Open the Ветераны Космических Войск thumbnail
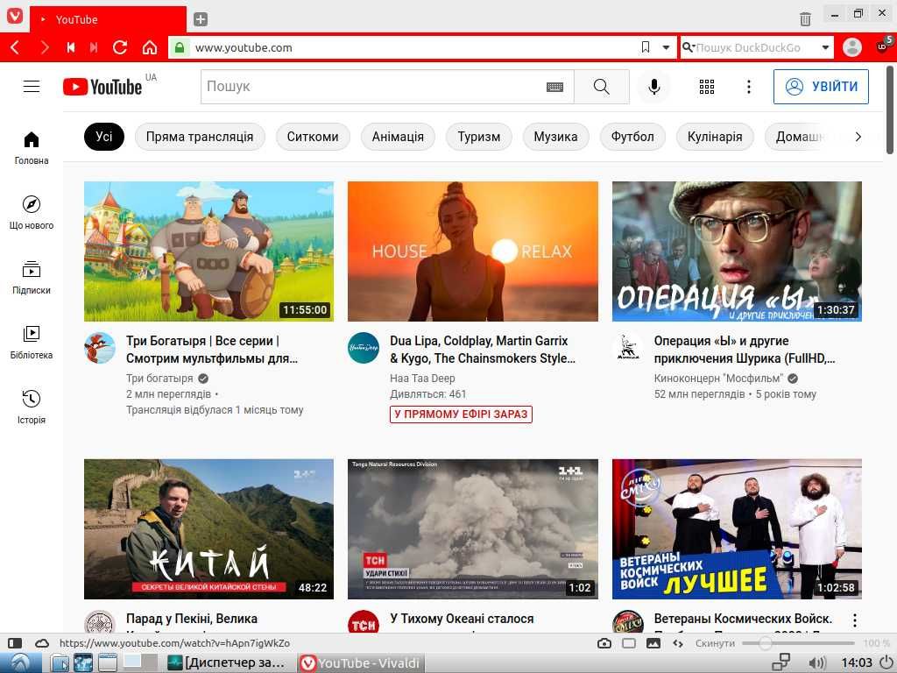Image resolution: width=897 pixels, height=673 pixels. [x=737, y=528]
